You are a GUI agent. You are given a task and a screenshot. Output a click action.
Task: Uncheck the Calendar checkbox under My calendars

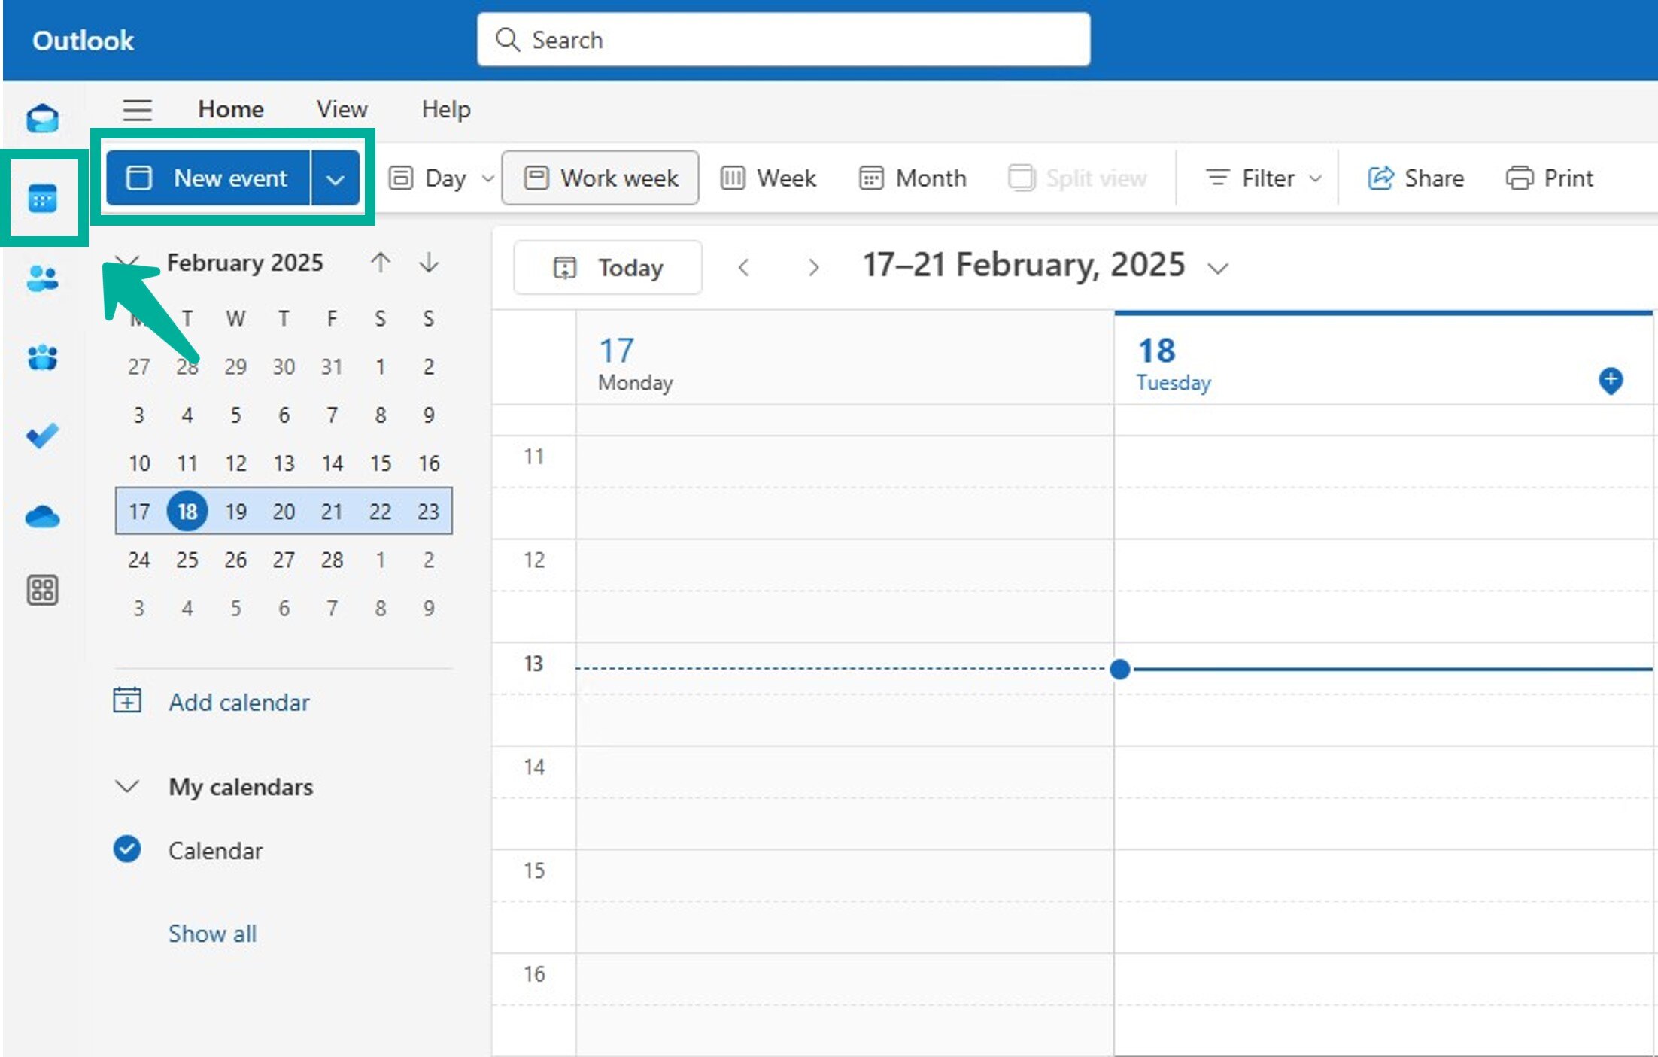(x=127, y=849)
